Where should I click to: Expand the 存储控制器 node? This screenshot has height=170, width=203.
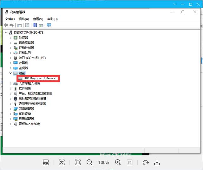click(10, 48)
